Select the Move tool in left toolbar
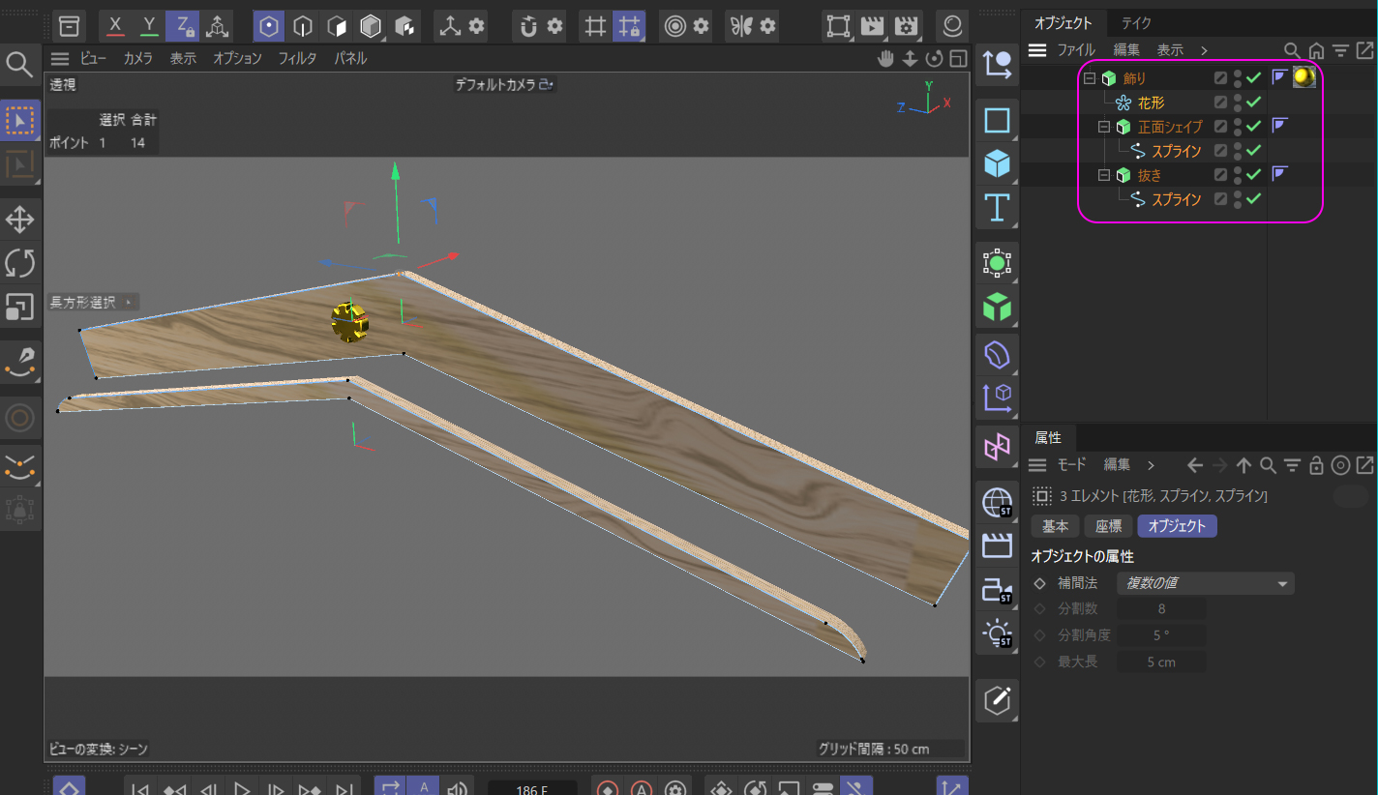The image size is (1378, 795). (20, 220)
